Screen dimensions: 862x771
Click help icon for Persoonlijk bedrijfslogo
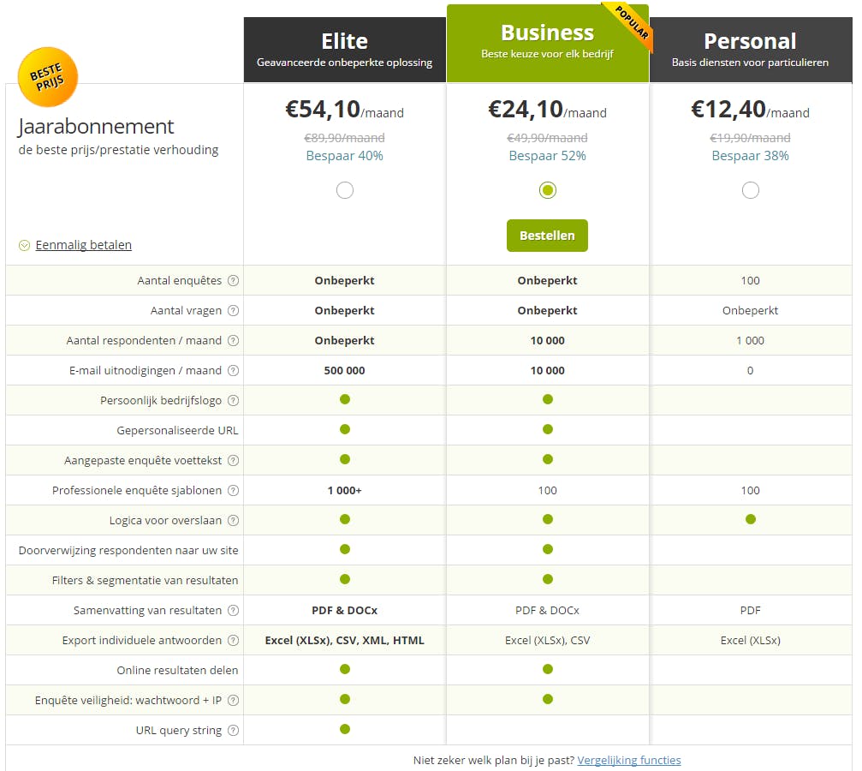coord(233,401)
